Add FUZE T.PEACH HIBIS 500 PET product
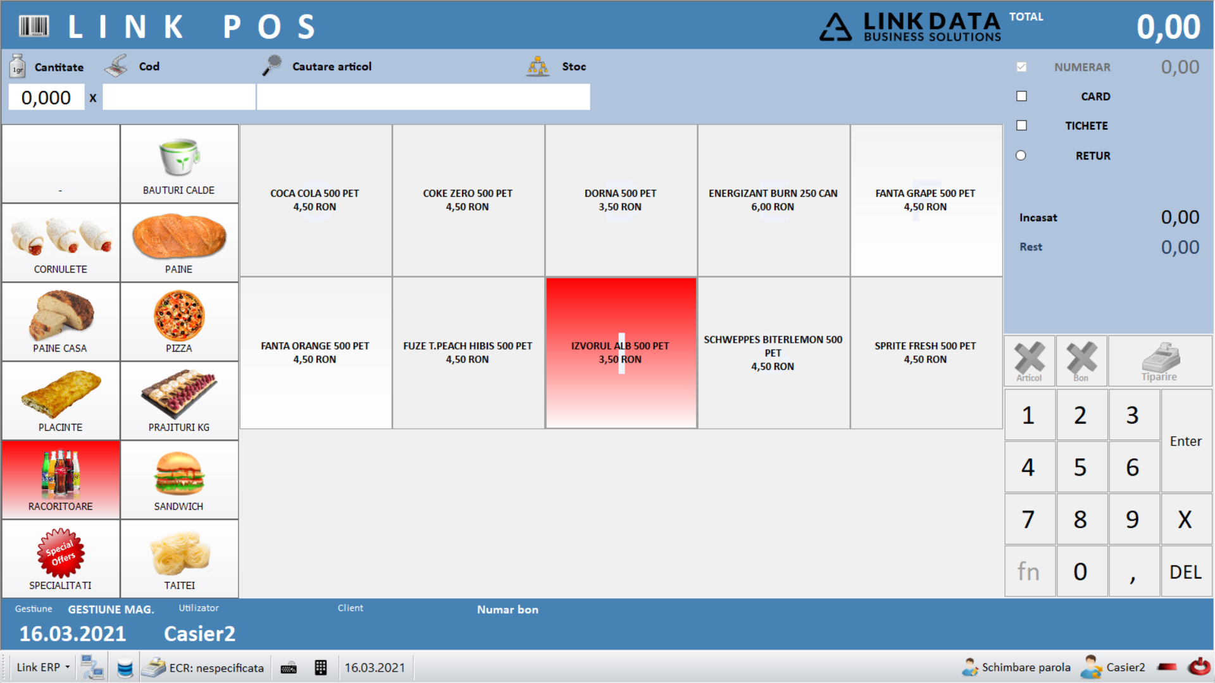 coord(468,353)
